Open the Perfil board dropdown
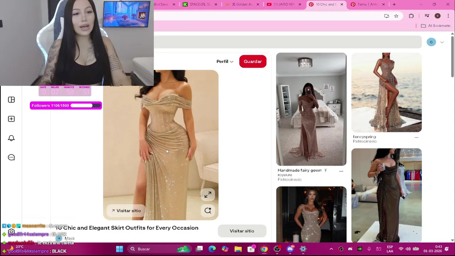The image size is (455, 256). click(225, 62)
